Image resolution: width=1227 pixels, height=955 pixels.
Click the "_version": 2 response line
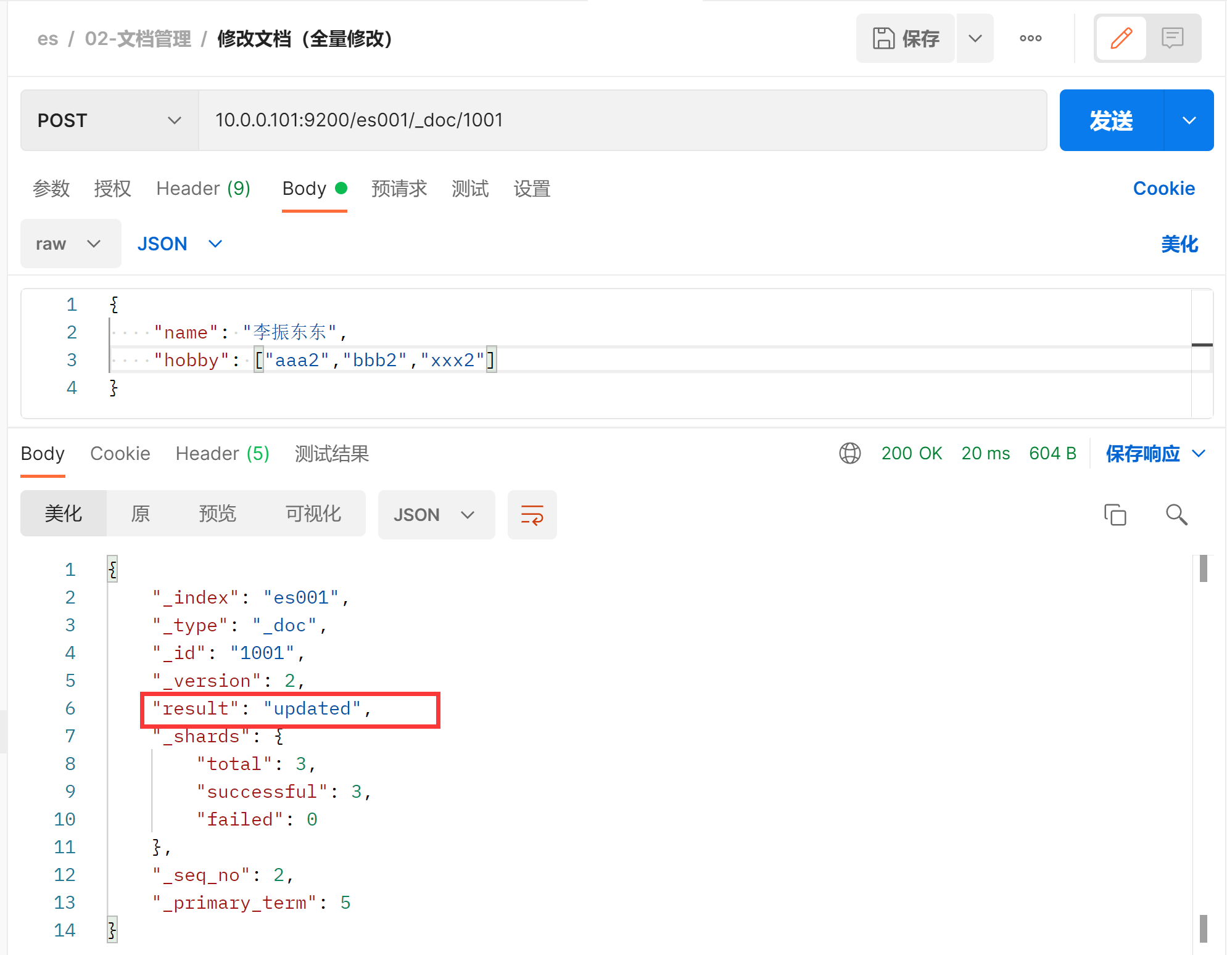pos(229,681)
